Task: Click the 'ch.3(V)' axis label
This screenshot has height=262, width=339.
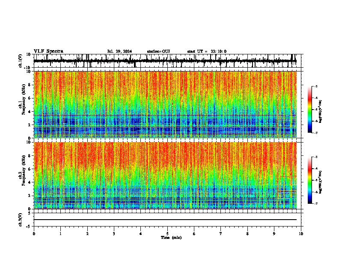Action: pyautogui.click(x=21, y=220)
